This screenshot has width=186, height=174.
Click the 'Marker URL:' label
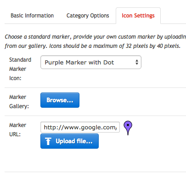coord(17,130)
